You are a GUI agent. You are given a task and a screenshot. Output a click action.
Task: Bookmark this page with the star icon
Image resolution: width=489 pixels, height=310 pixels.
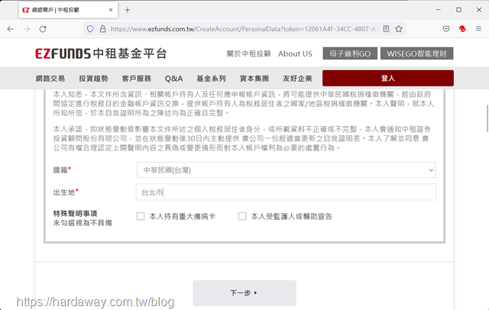tap(399, 29)
